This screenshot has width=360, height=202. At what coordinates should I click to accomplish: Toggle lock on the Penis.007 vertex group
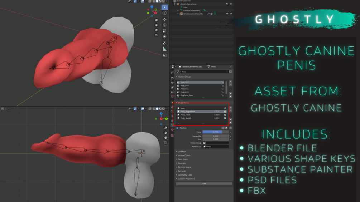pyautogui.click(x=222, y=82)
